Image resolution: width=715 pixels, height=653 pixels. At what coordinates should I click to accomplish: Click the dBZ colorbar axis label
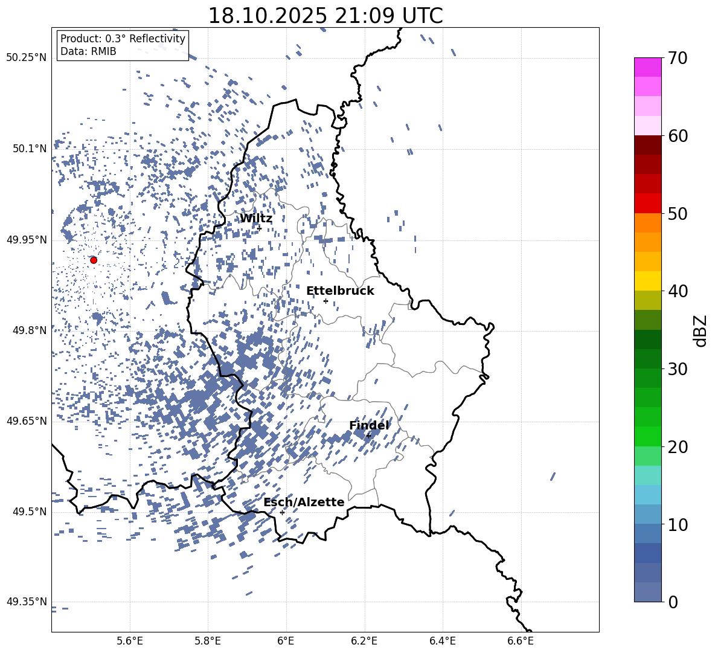click(699, 330)
